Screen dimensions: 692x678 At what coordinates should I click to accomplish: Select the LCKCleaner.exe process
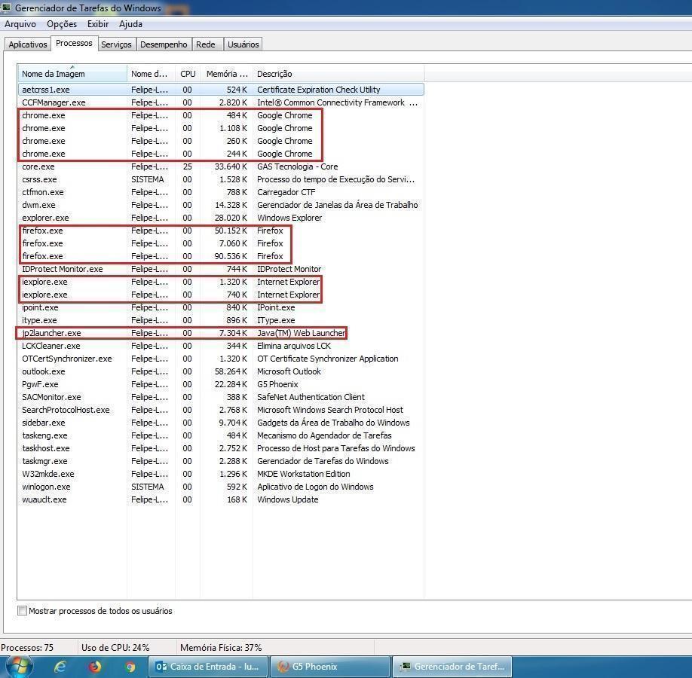[221, 345]
